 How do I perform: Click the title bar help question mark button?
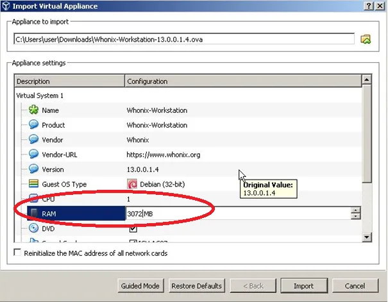(369, 6)
